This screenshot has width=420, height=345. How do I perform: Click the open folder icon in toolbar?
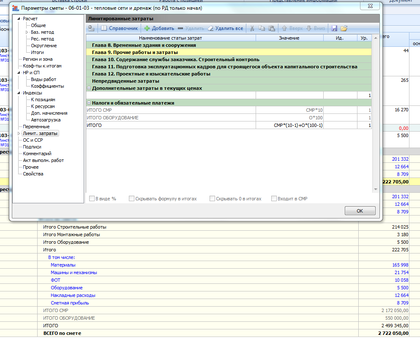344,28
